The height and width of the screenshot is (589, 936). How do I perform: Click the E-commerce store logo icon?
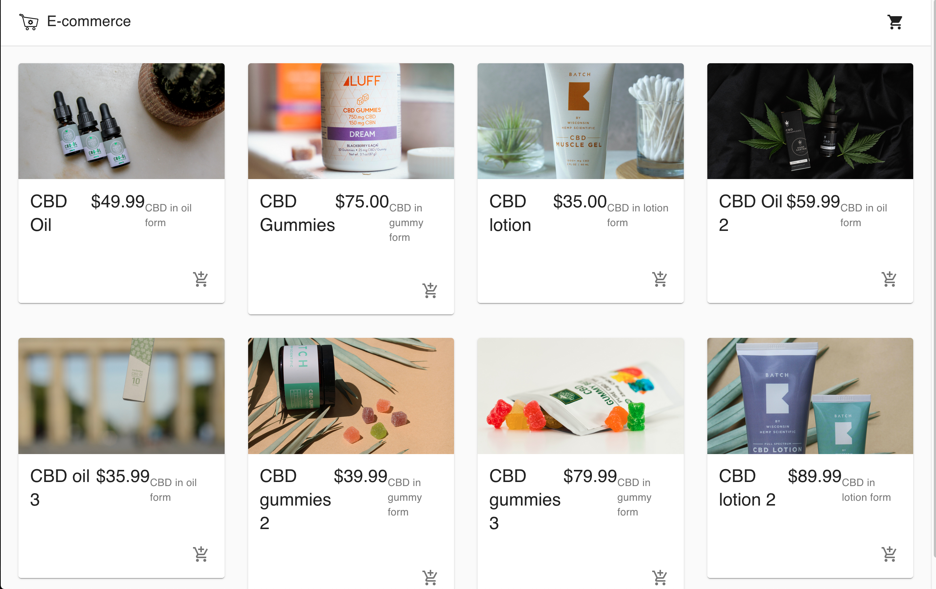29,22
